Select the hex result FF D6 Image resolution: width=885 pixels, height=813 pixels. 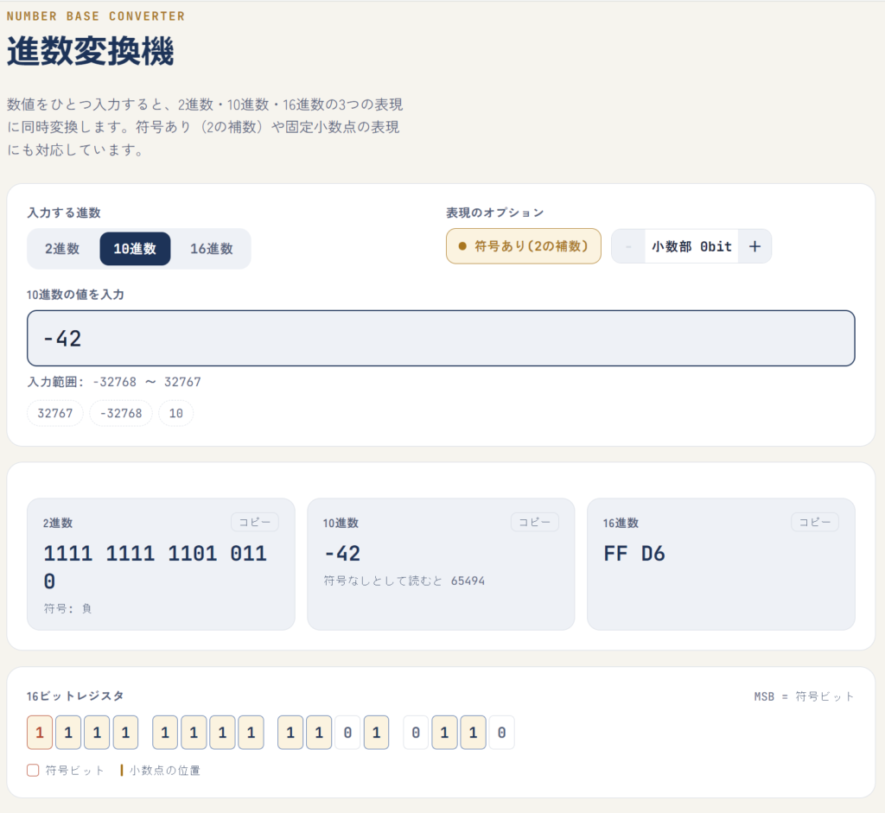point(634,554)
